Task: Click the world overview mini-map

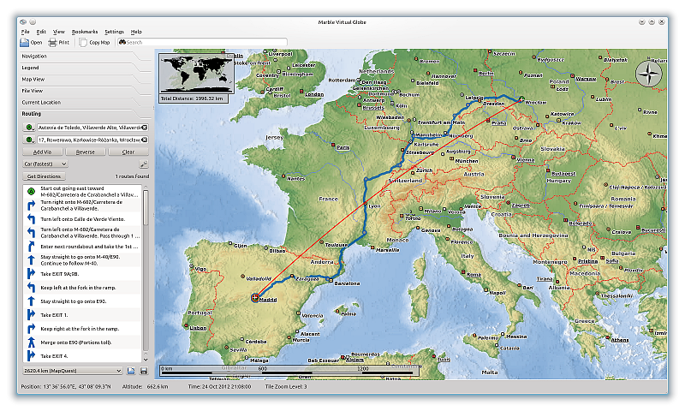Action: coord(196,74)
